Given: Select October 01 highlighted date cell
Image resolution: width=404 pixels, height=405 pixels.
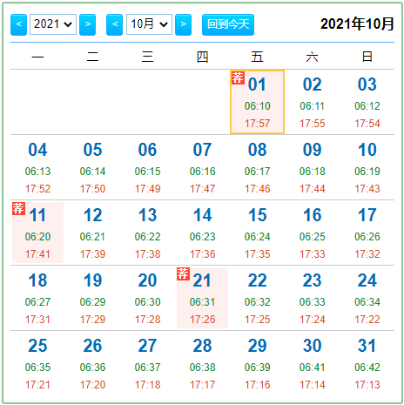Looking at the screenshot, I should (x=257, y=102).
